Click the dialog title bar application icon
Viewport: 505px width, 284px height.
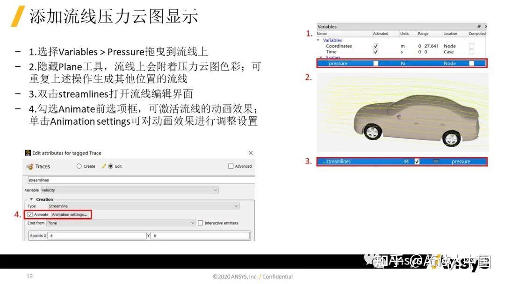28,153
